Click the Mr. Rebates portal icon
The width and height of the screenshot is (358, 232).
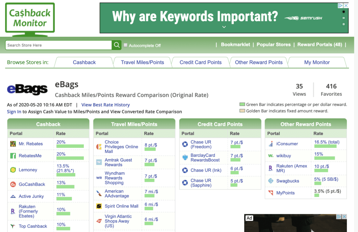[x=13, y=144]
